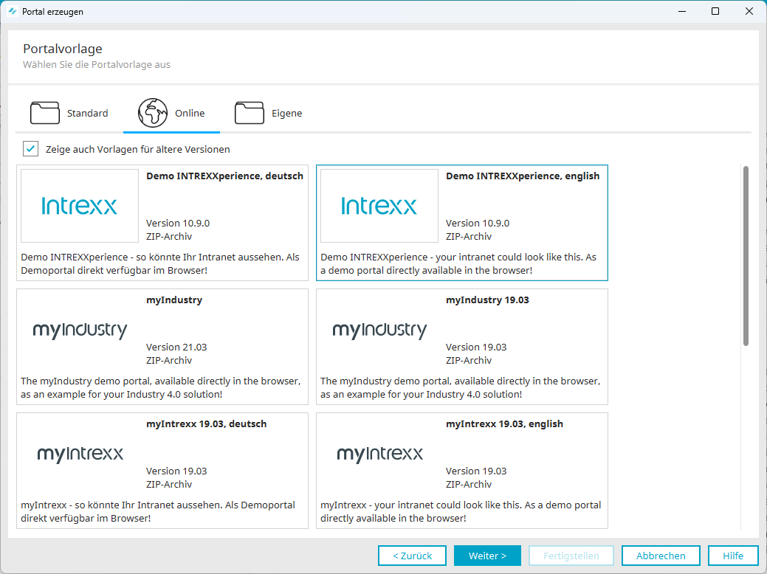Uncheck 'Zeige auch Vorlagen für ältere Versionen'

(x=30, y=149)
